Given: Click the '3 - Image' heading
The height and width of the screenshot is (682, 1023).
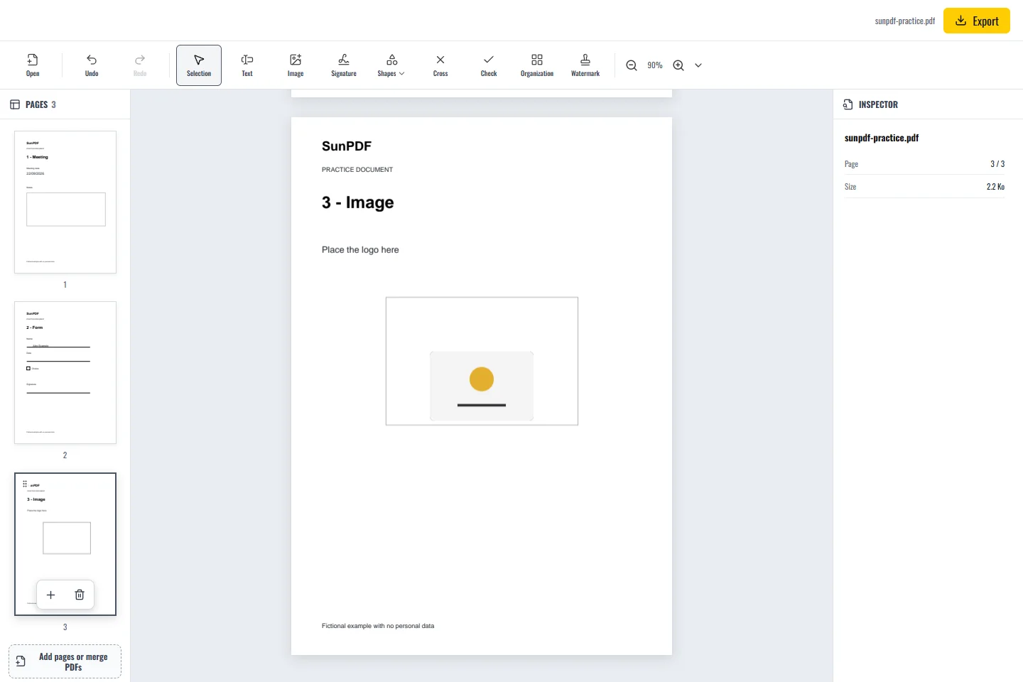Looking at the screenshot, I should (357, 202).
